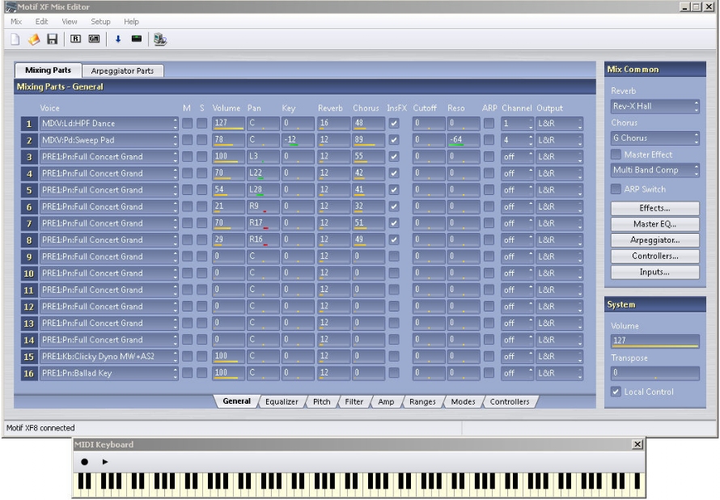Open the Multi Band Comp dropdown
This screenshot has width=720, height=500.
[x=654, y=170]
